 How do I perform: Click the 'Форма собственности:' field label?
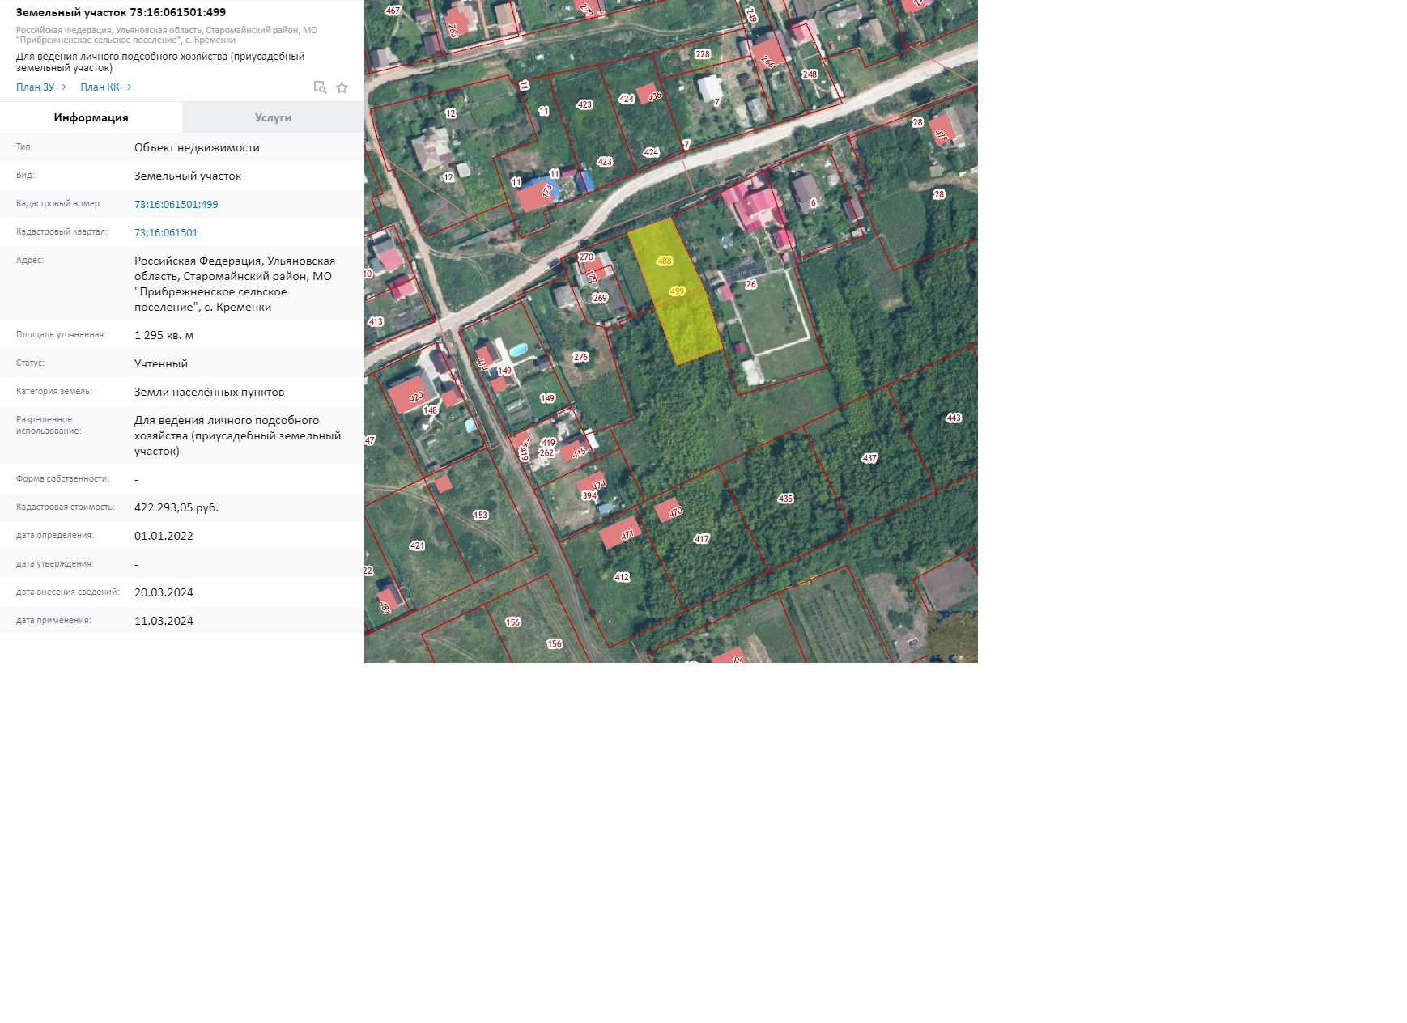[x=62, y=479]
